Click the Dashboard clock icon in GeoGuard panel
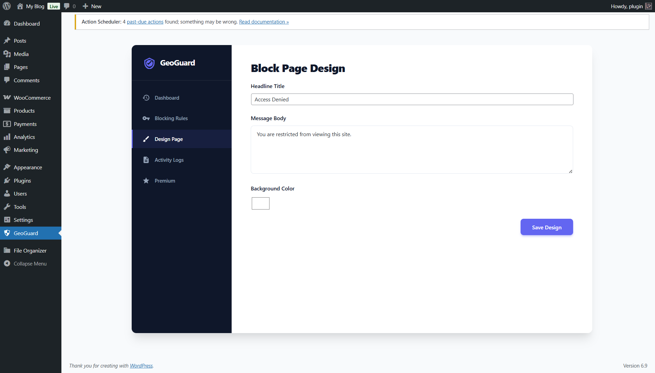The image size is (655, 373). pos(146,98)
